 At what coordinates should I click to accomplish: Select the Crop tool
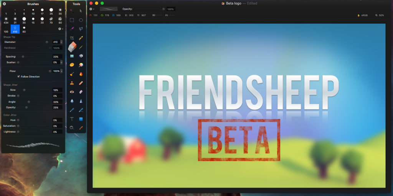click(72, 38)
